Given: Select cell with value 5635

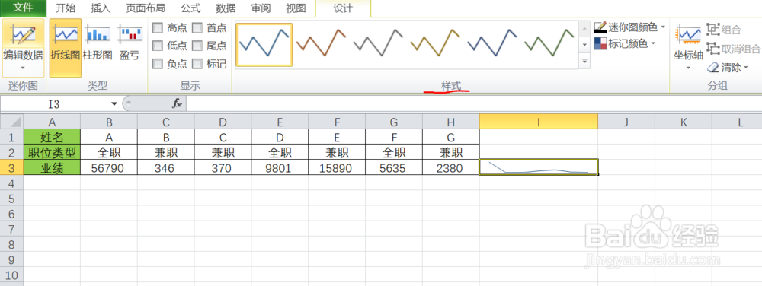Looking at the screenshot, I should (394, 168).
